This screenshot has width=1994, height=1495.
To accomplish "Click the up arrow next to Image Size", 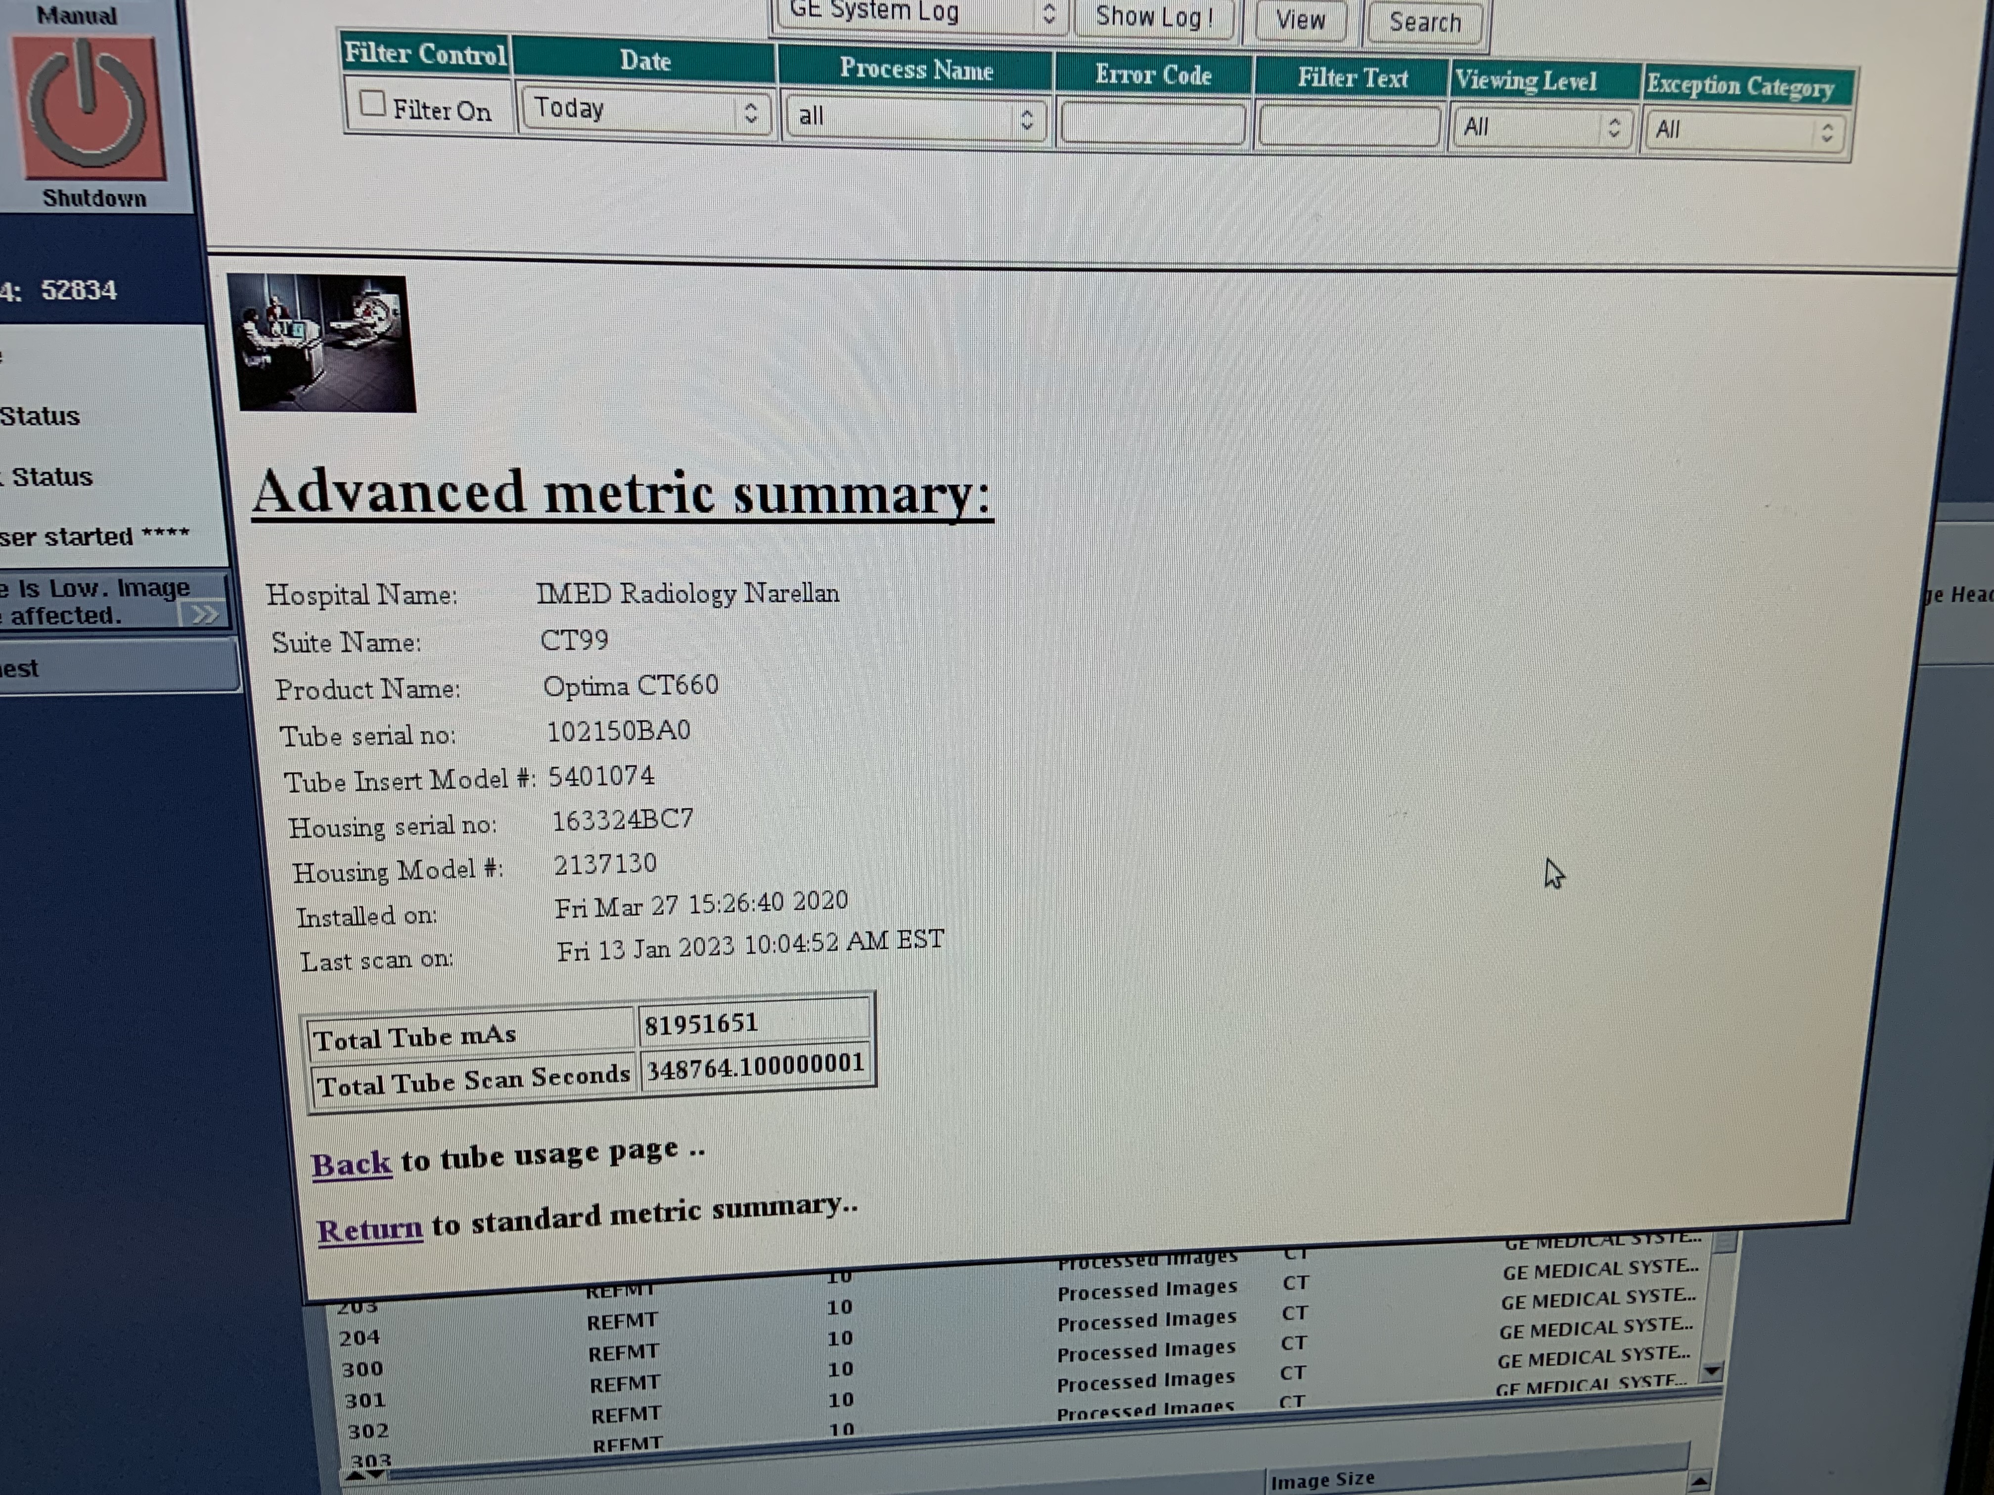I will point(1699,1481).
